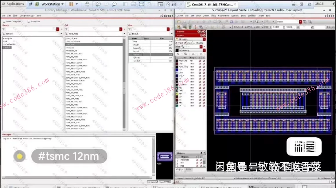The image size is (336, 188).
Task: Click the Filter button in Layers panel
Action: click(x=178, y=47)
